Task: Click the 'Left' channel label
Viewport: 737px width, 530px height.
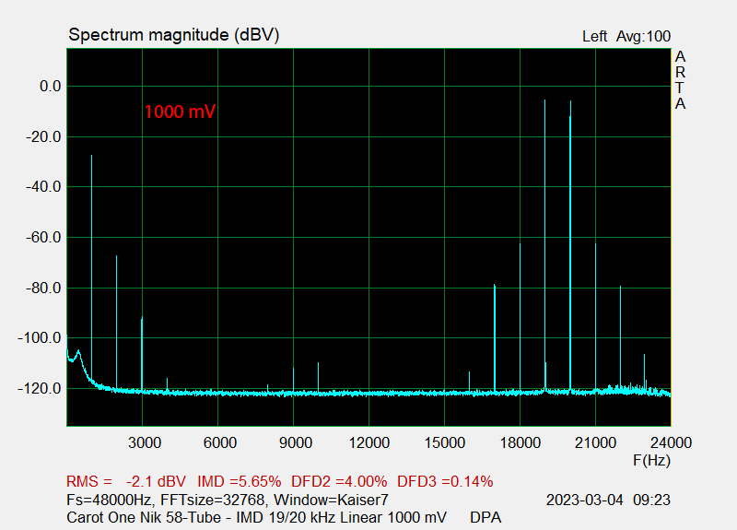Action: [x=594, y=36]
